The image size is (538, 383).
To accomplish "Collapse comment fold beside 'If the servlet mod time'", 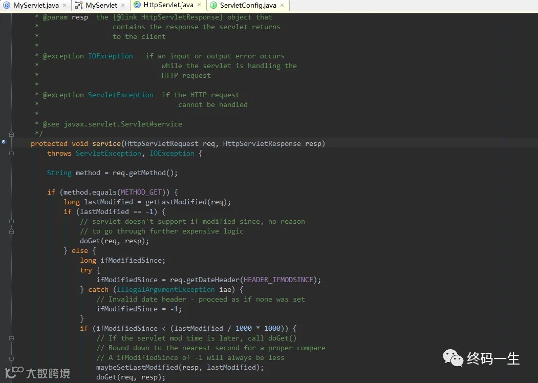I will coord(11,338).
